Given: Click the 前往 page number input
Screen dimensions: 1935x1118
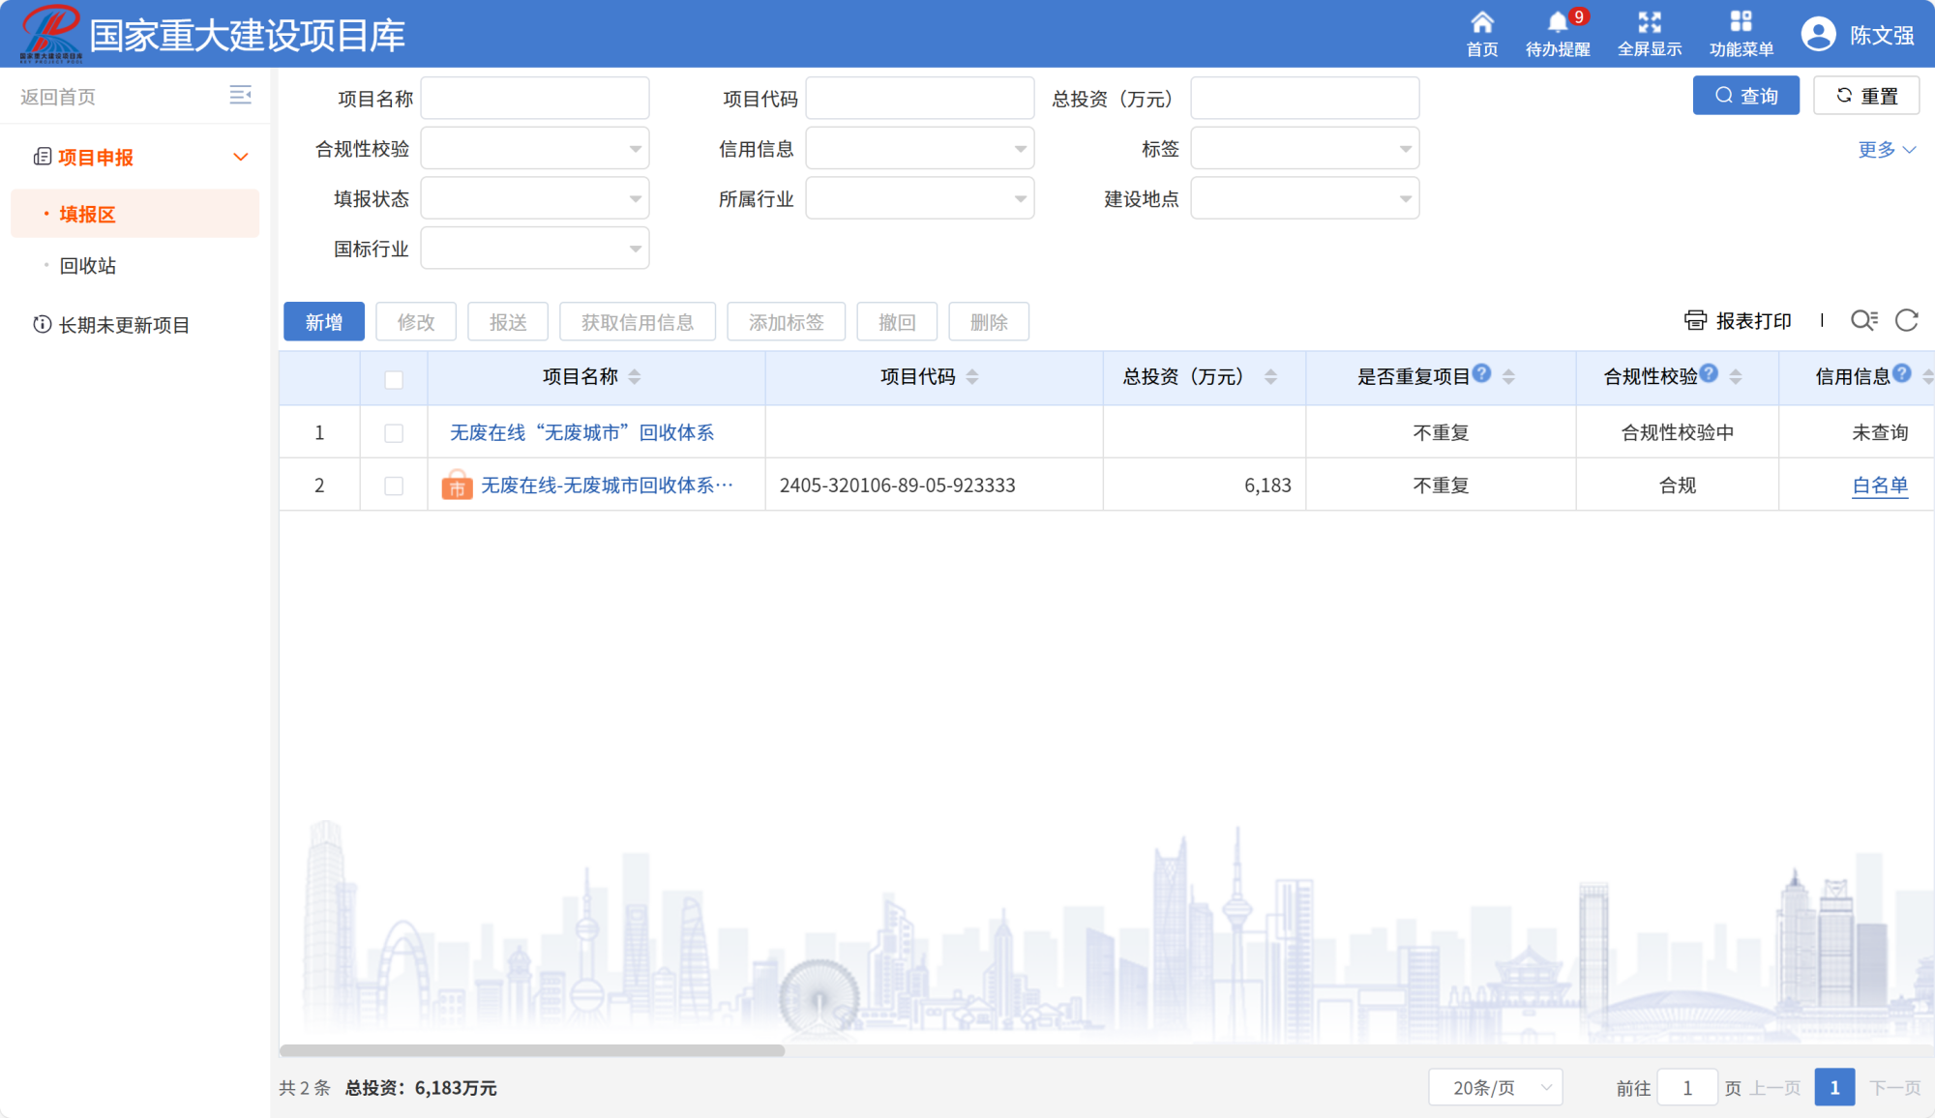Looking at the screenshot, I should (x=1687, y=1088).
